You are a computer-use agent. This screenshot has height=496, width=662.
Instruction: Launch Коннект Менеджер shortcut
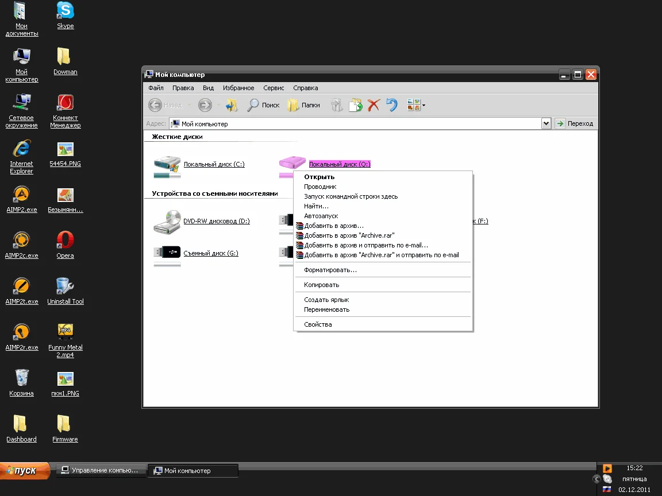click(65, 111)
